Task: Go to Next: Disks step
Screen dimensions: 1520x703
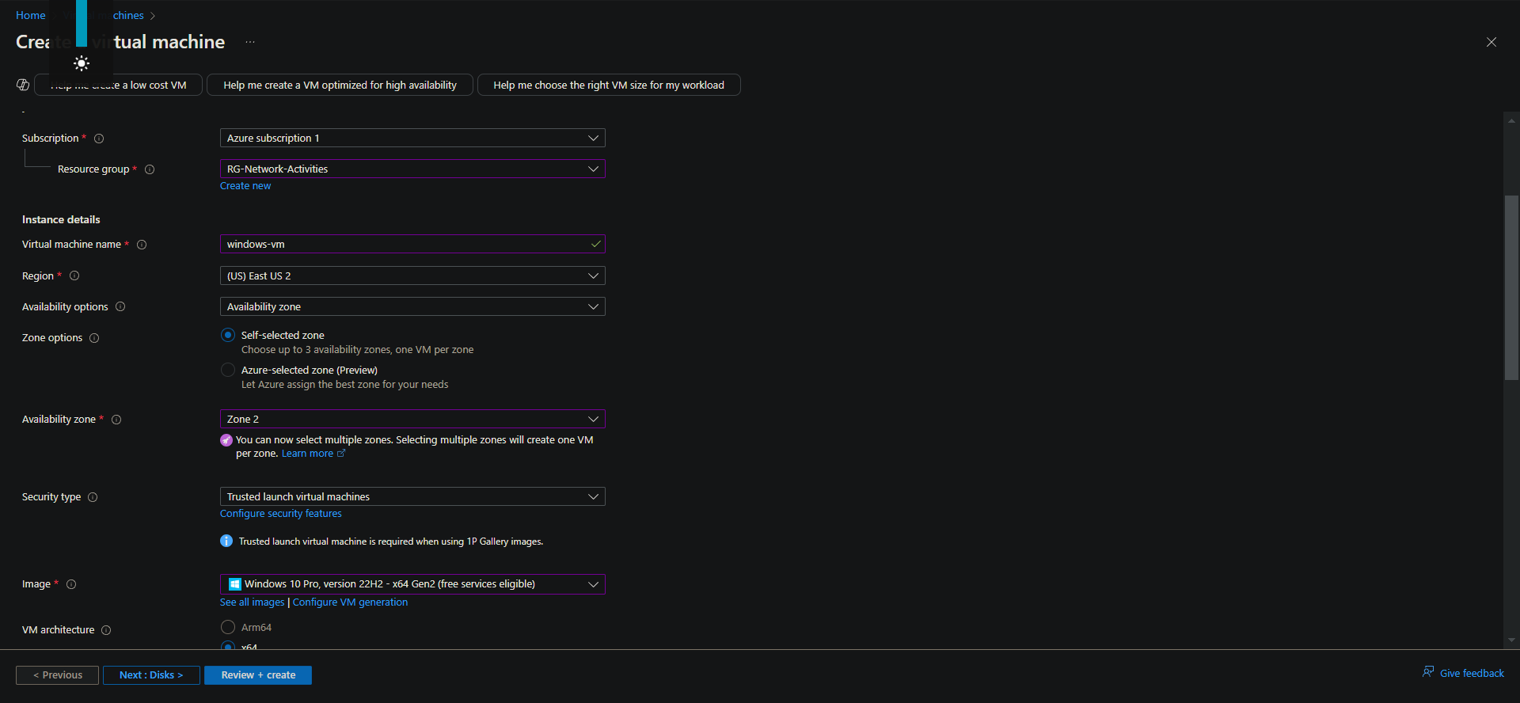Action: [151, 675]
